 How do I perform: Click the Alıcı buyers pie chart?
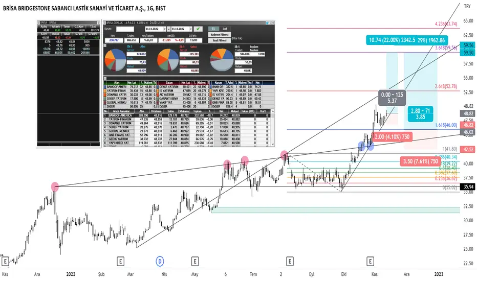point(115,60)
